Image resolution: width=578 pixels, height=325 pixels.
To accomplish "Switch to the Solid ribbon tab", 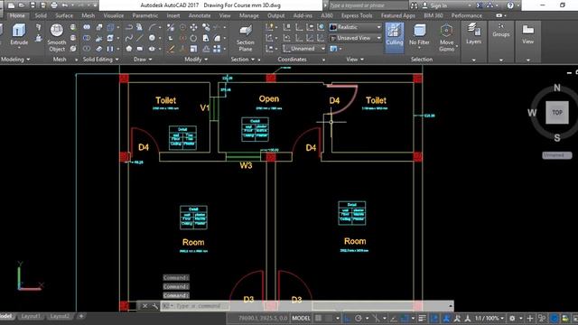I will click(41, 15).
